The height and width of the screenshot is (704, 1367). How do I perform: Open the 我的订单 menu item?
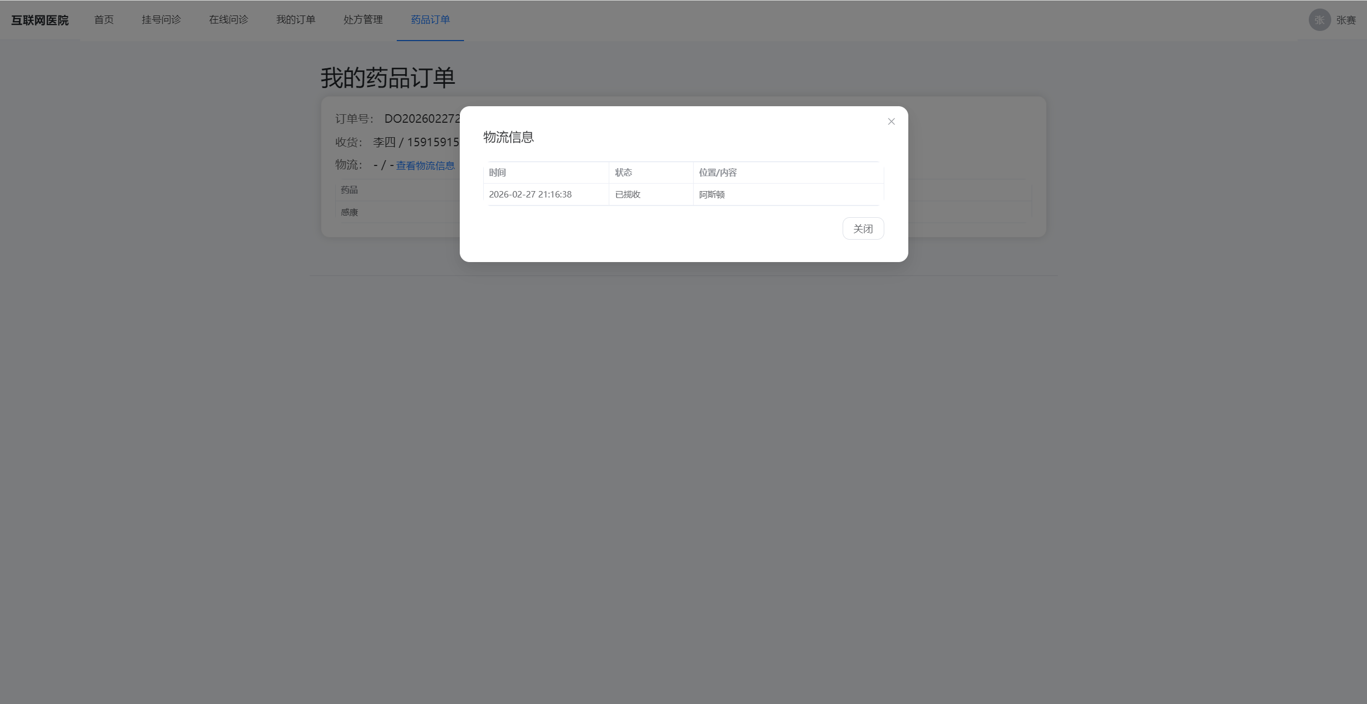pos(295,20)
